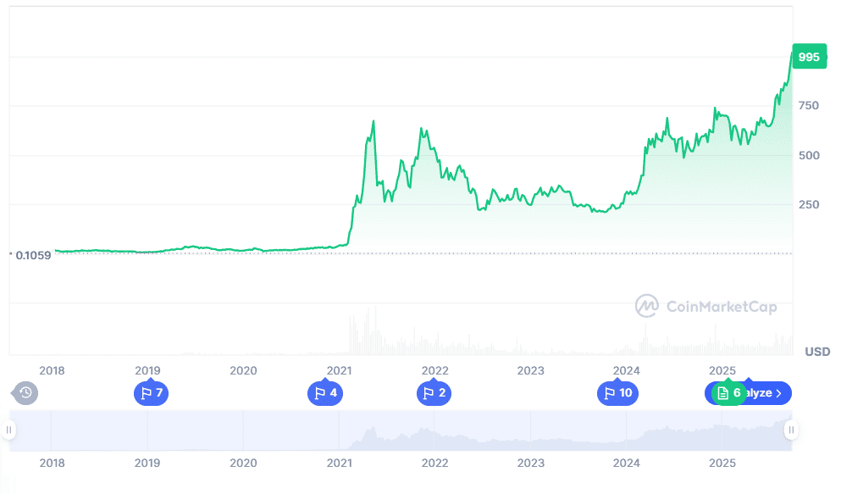This screenshot has width=841, height=494.
Task: Click the 2019 label on chart time axis
Action: pyautogui.click(x=147, y=370)
